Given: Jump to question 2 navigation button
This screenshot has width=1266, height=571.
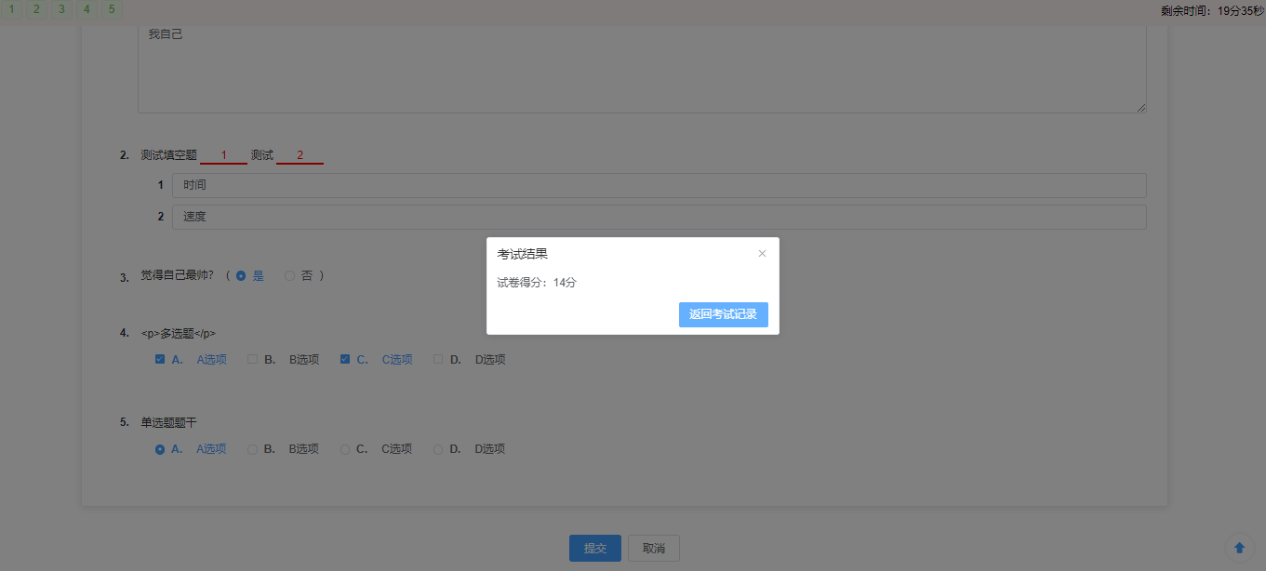Looking at the screenshot, I should pyautogui.click(x=36, y=9).
